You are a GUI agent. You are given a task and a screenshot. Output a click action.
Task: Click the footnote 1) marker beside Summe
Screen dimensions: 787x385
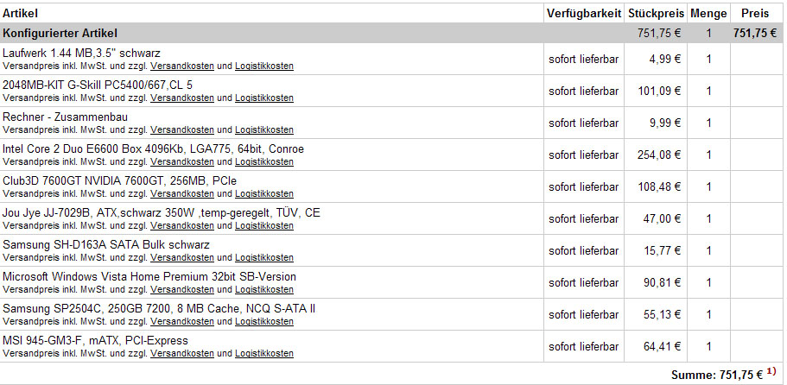[x=771, y=371]
